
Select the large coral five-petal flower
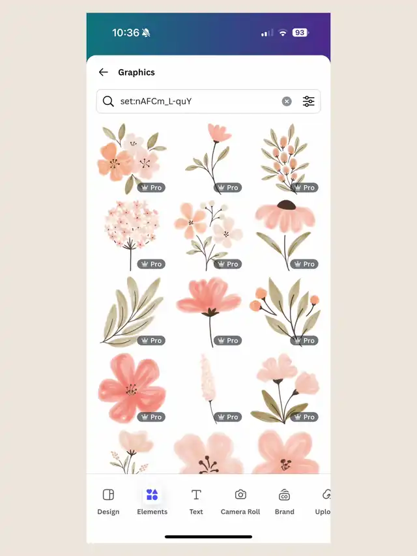click(x=132, y=388)
